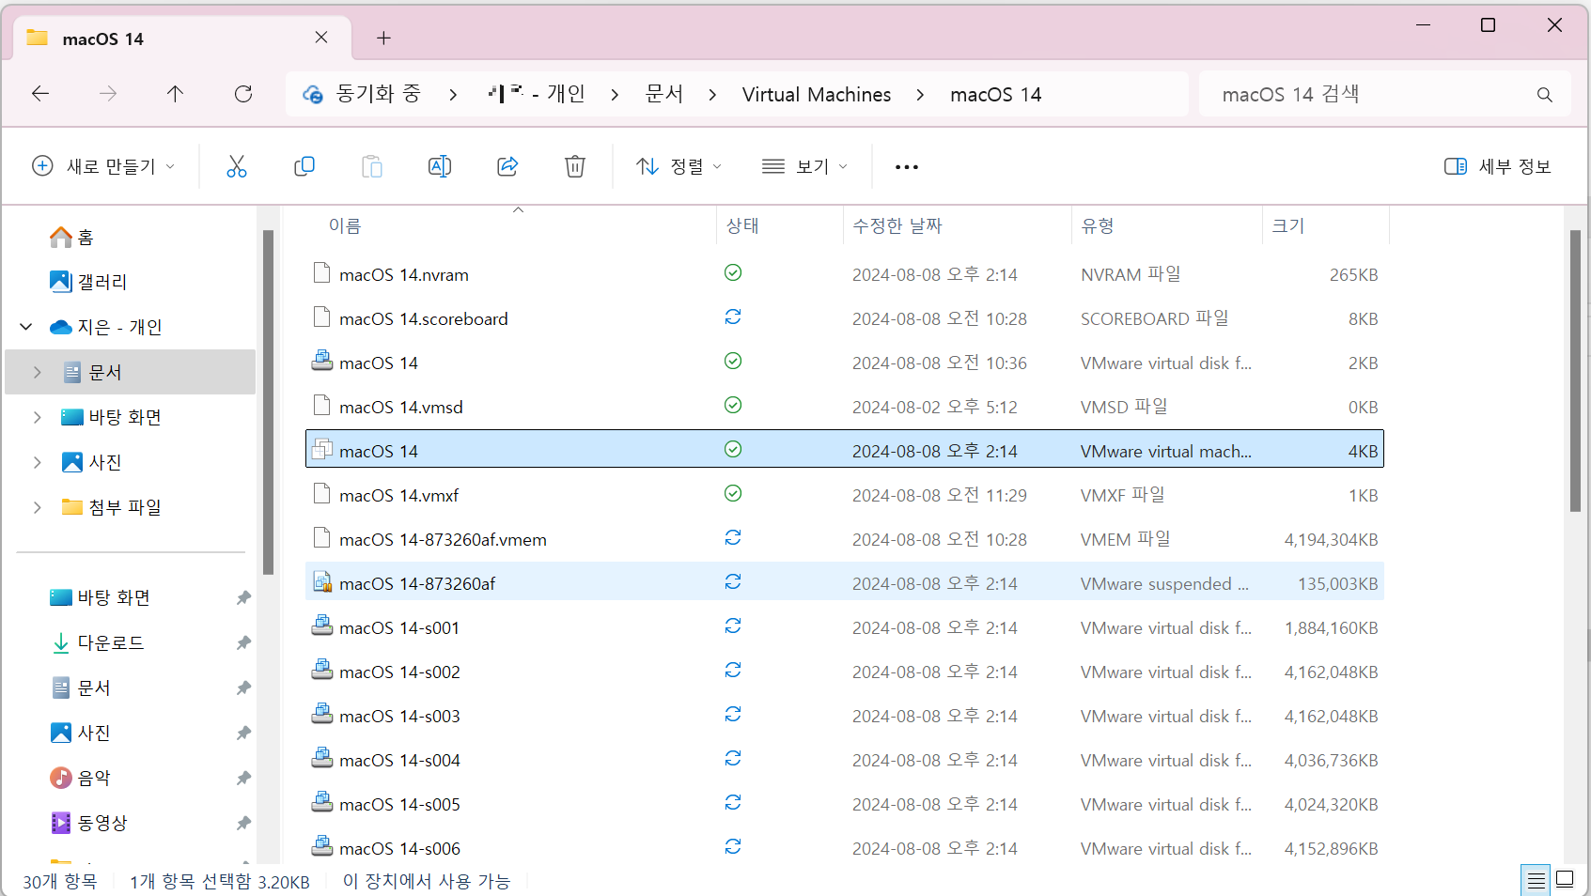Screen dimensions: 1591x896
Task: Click the macOS 14-s001 disk file icon
Action: coord(322,626)
